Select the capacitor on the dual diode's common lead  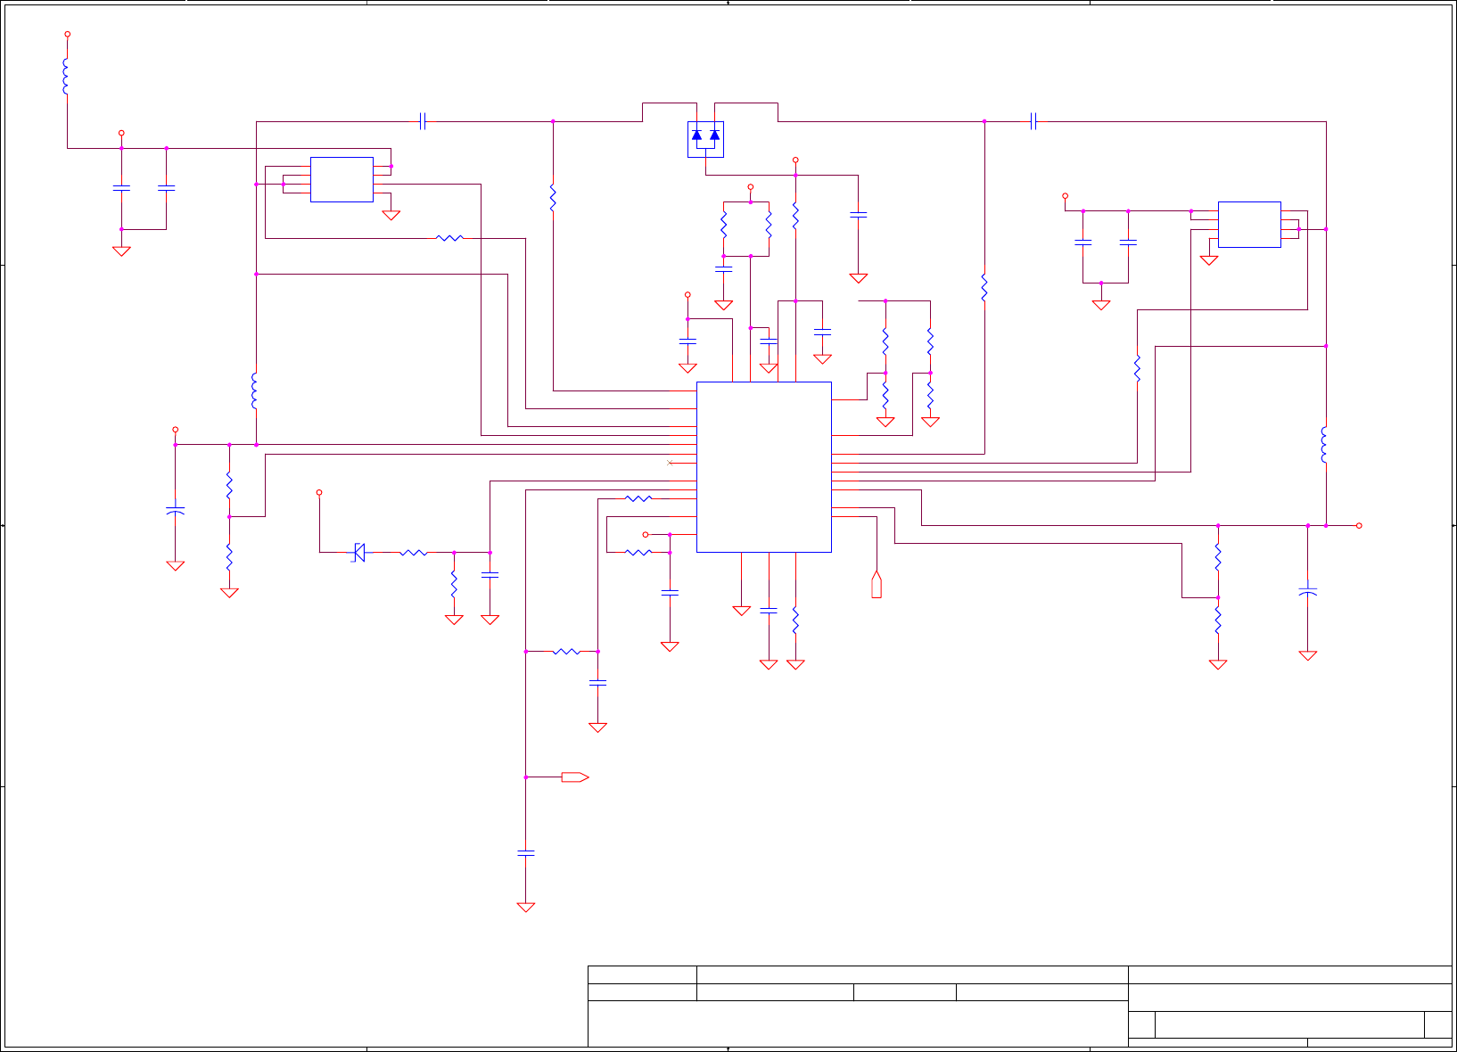(859, 215)
